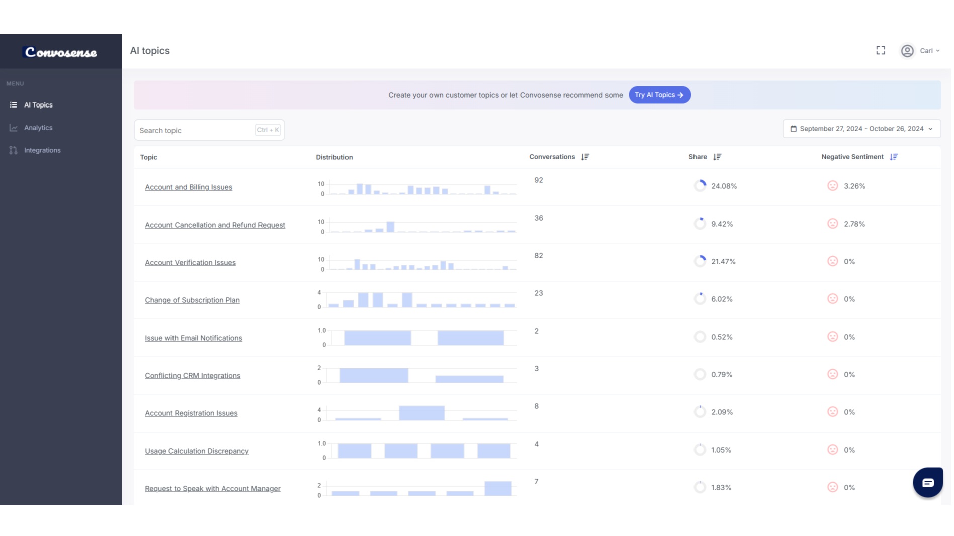Click the Search topic input field
Image resolution: width=954 pixels, height=536 pixels.
[x=196, y=130]
